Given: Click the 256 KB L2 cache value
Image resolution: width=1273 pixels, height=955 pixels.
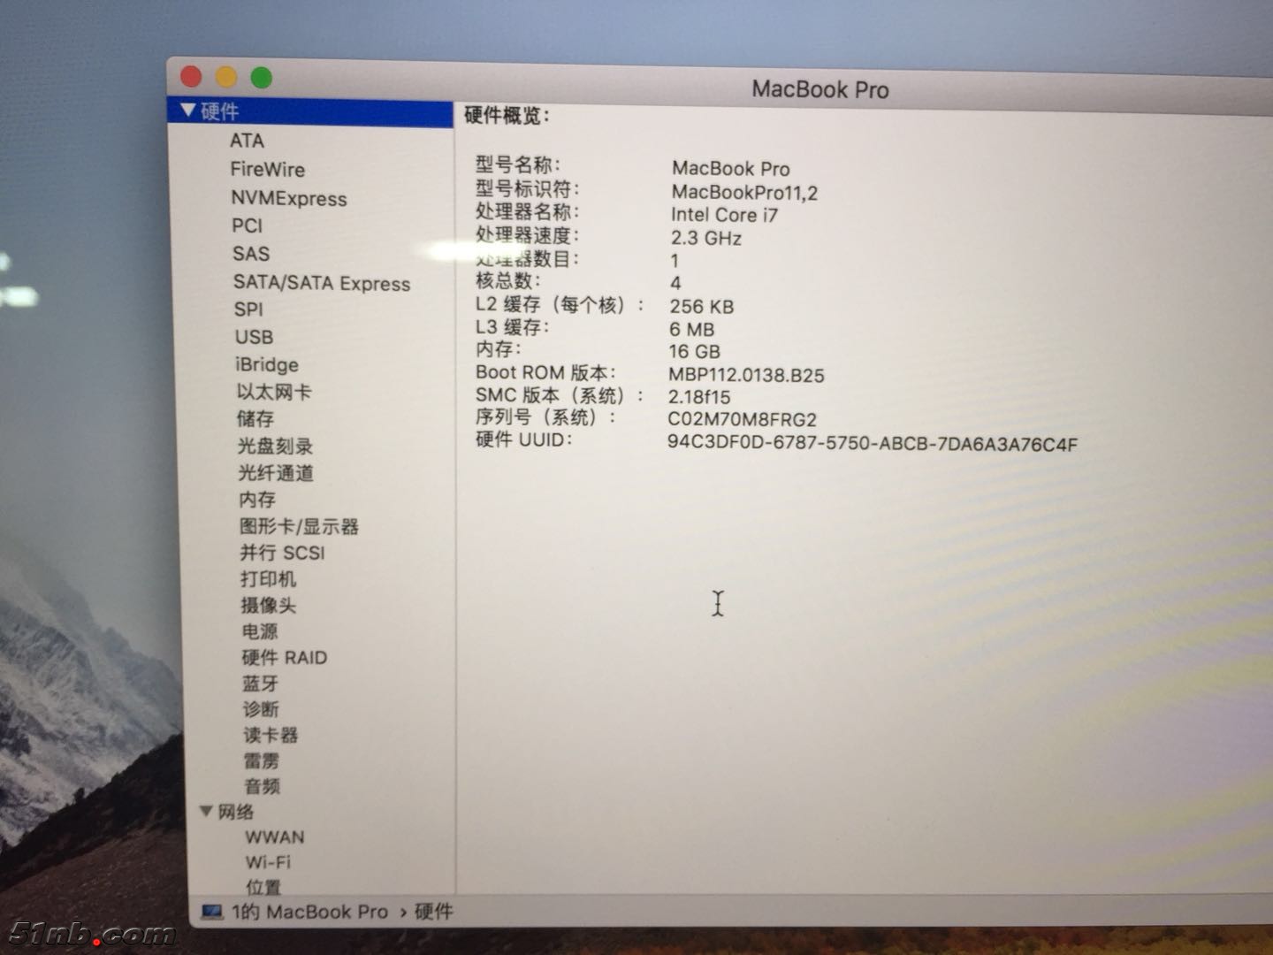Looking at the screenshot, I should (x=702, y=307).
